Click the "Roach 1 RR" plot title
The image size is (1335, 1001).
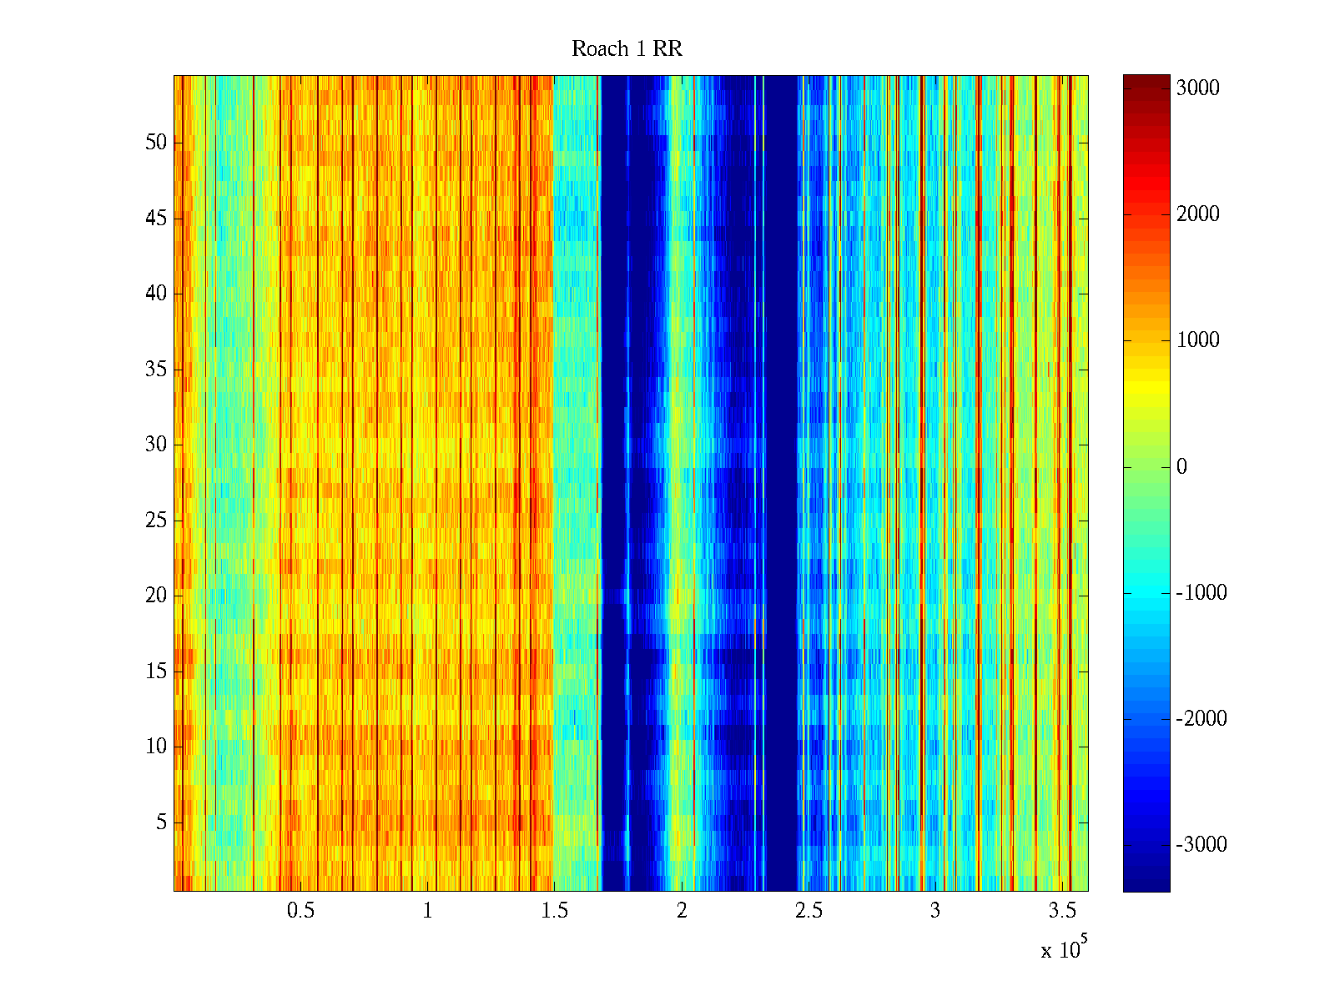[x=627, y=49]
